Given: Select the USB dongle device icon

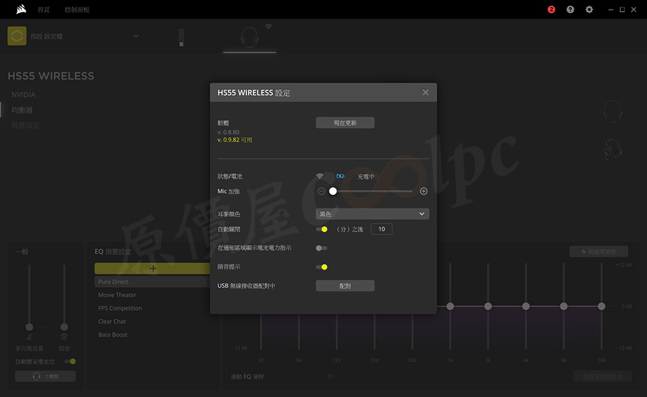Looking at the screenshot, I should pyautogui.click(x=181, y=37).
